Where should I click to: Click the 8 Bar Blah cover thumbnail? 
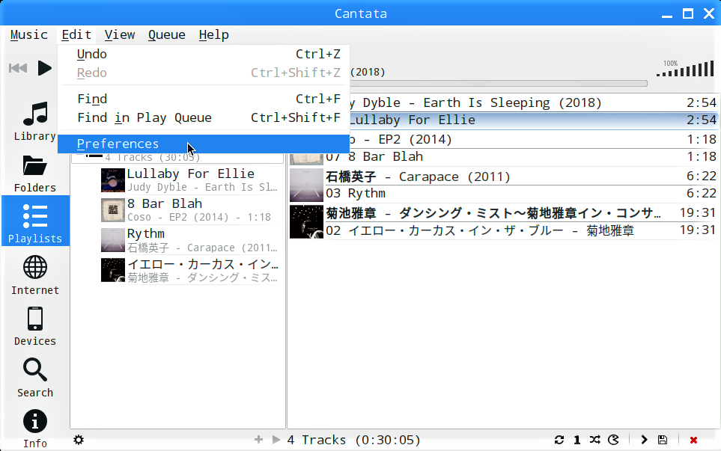(x=112, y=210)
